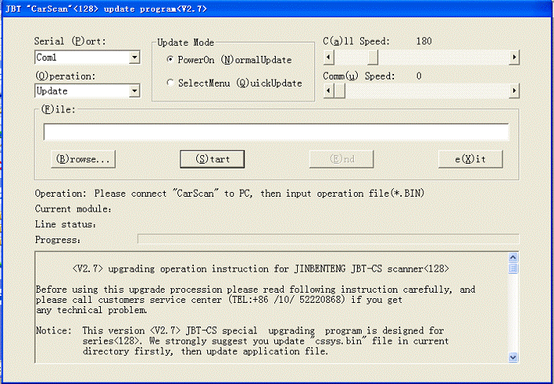The height and width of the screenshot is (384, 554).
Task: Select PowerOn NormalUpdate radio option
Action: tap(170, 60)
